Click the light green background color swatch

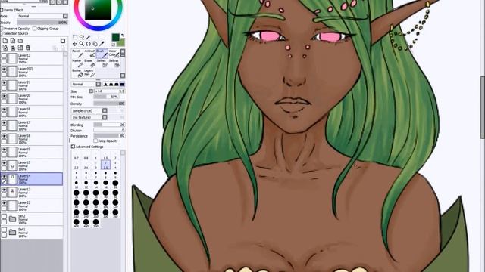(x=122, y=43)
